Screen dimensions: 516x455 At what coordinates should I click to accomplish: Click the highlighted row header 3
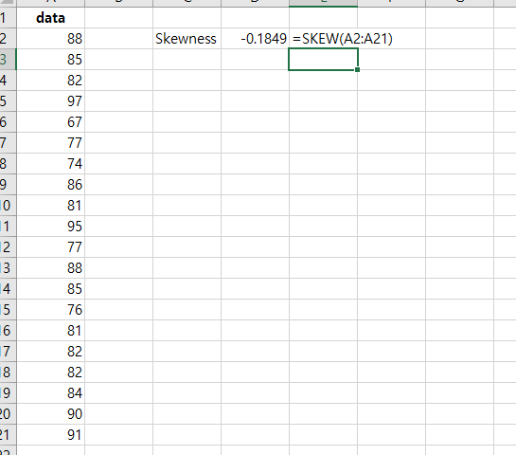8,60
